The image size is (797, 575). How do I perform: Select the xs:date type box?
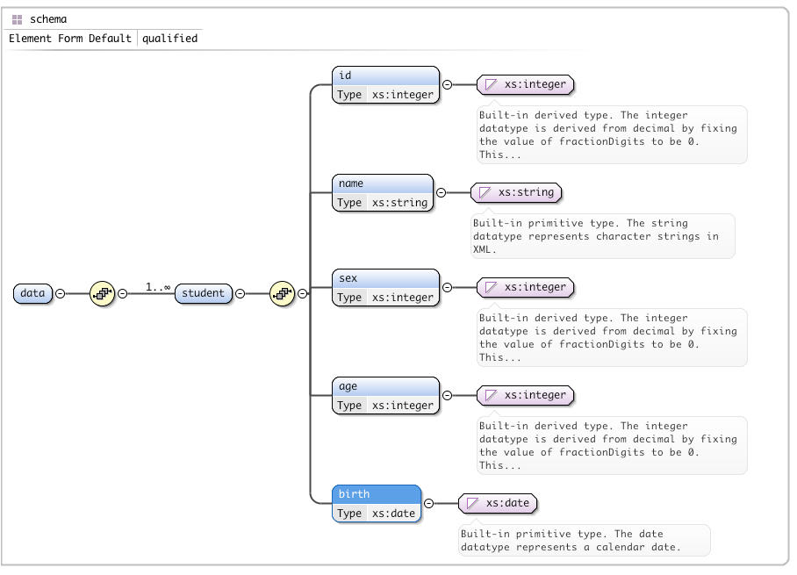499,503
